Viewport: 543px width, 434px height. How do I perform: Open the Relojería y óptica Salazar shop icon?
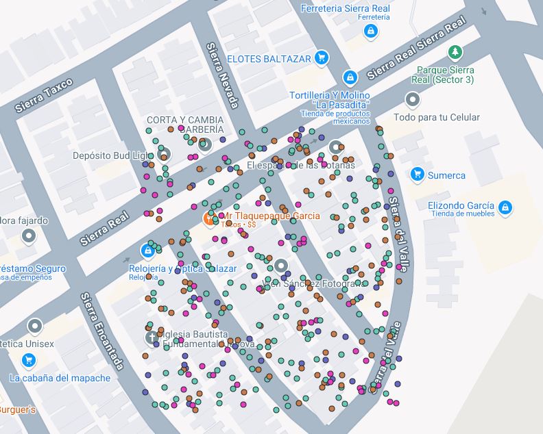(x=148, y=251)
